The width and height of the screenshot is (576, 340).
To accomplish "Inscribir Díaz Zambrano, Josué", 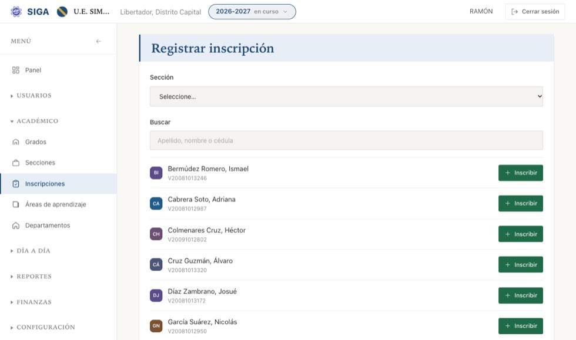I will click(521, 295).
